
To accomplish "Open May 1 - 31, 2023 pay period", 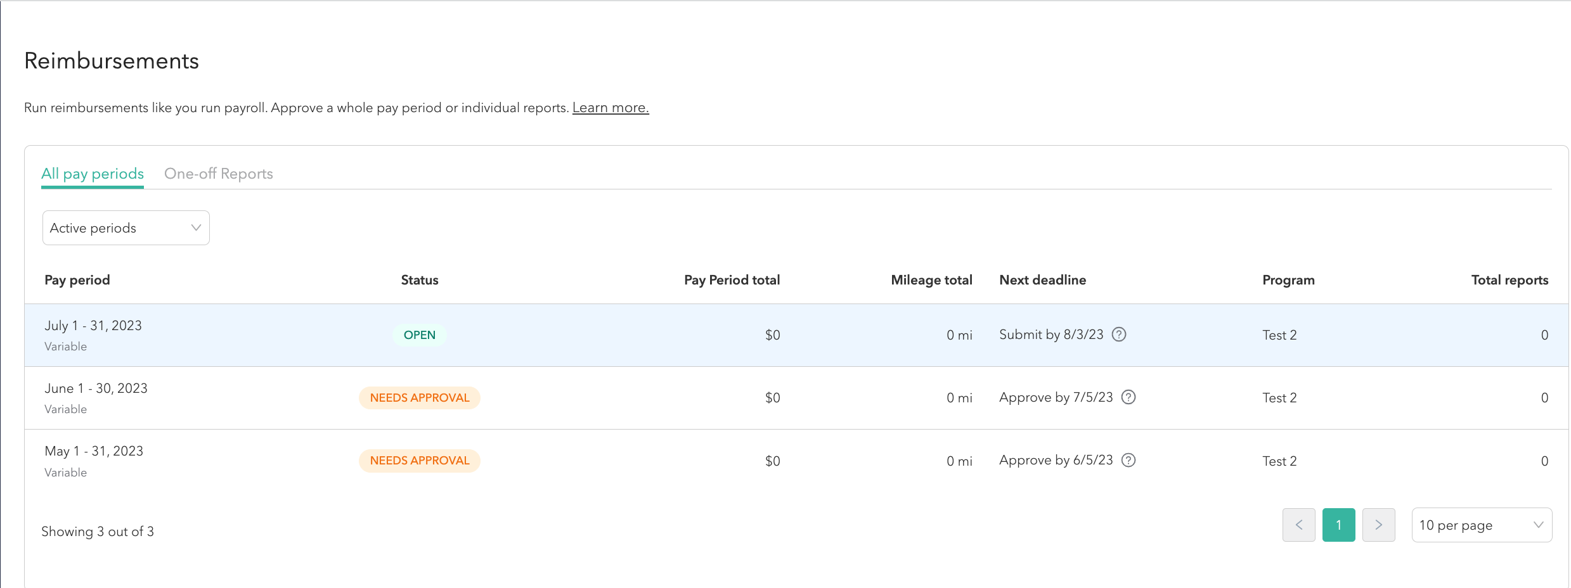I will click(x=94, y=451).
